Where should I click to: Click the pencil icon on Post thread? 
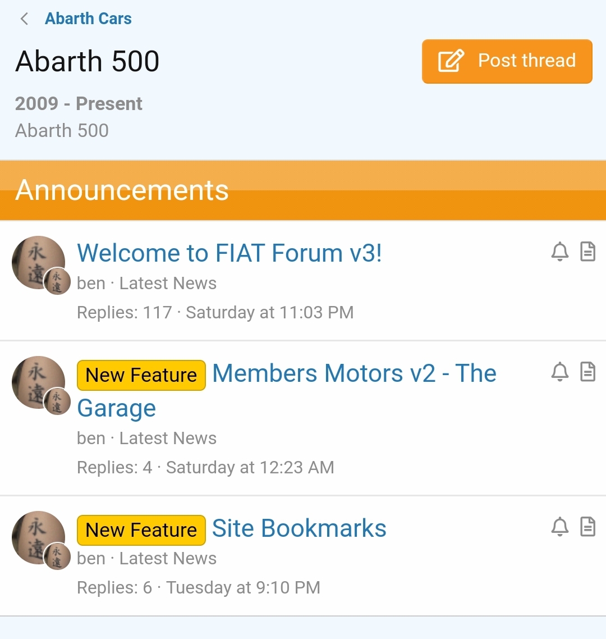[451, 61]
